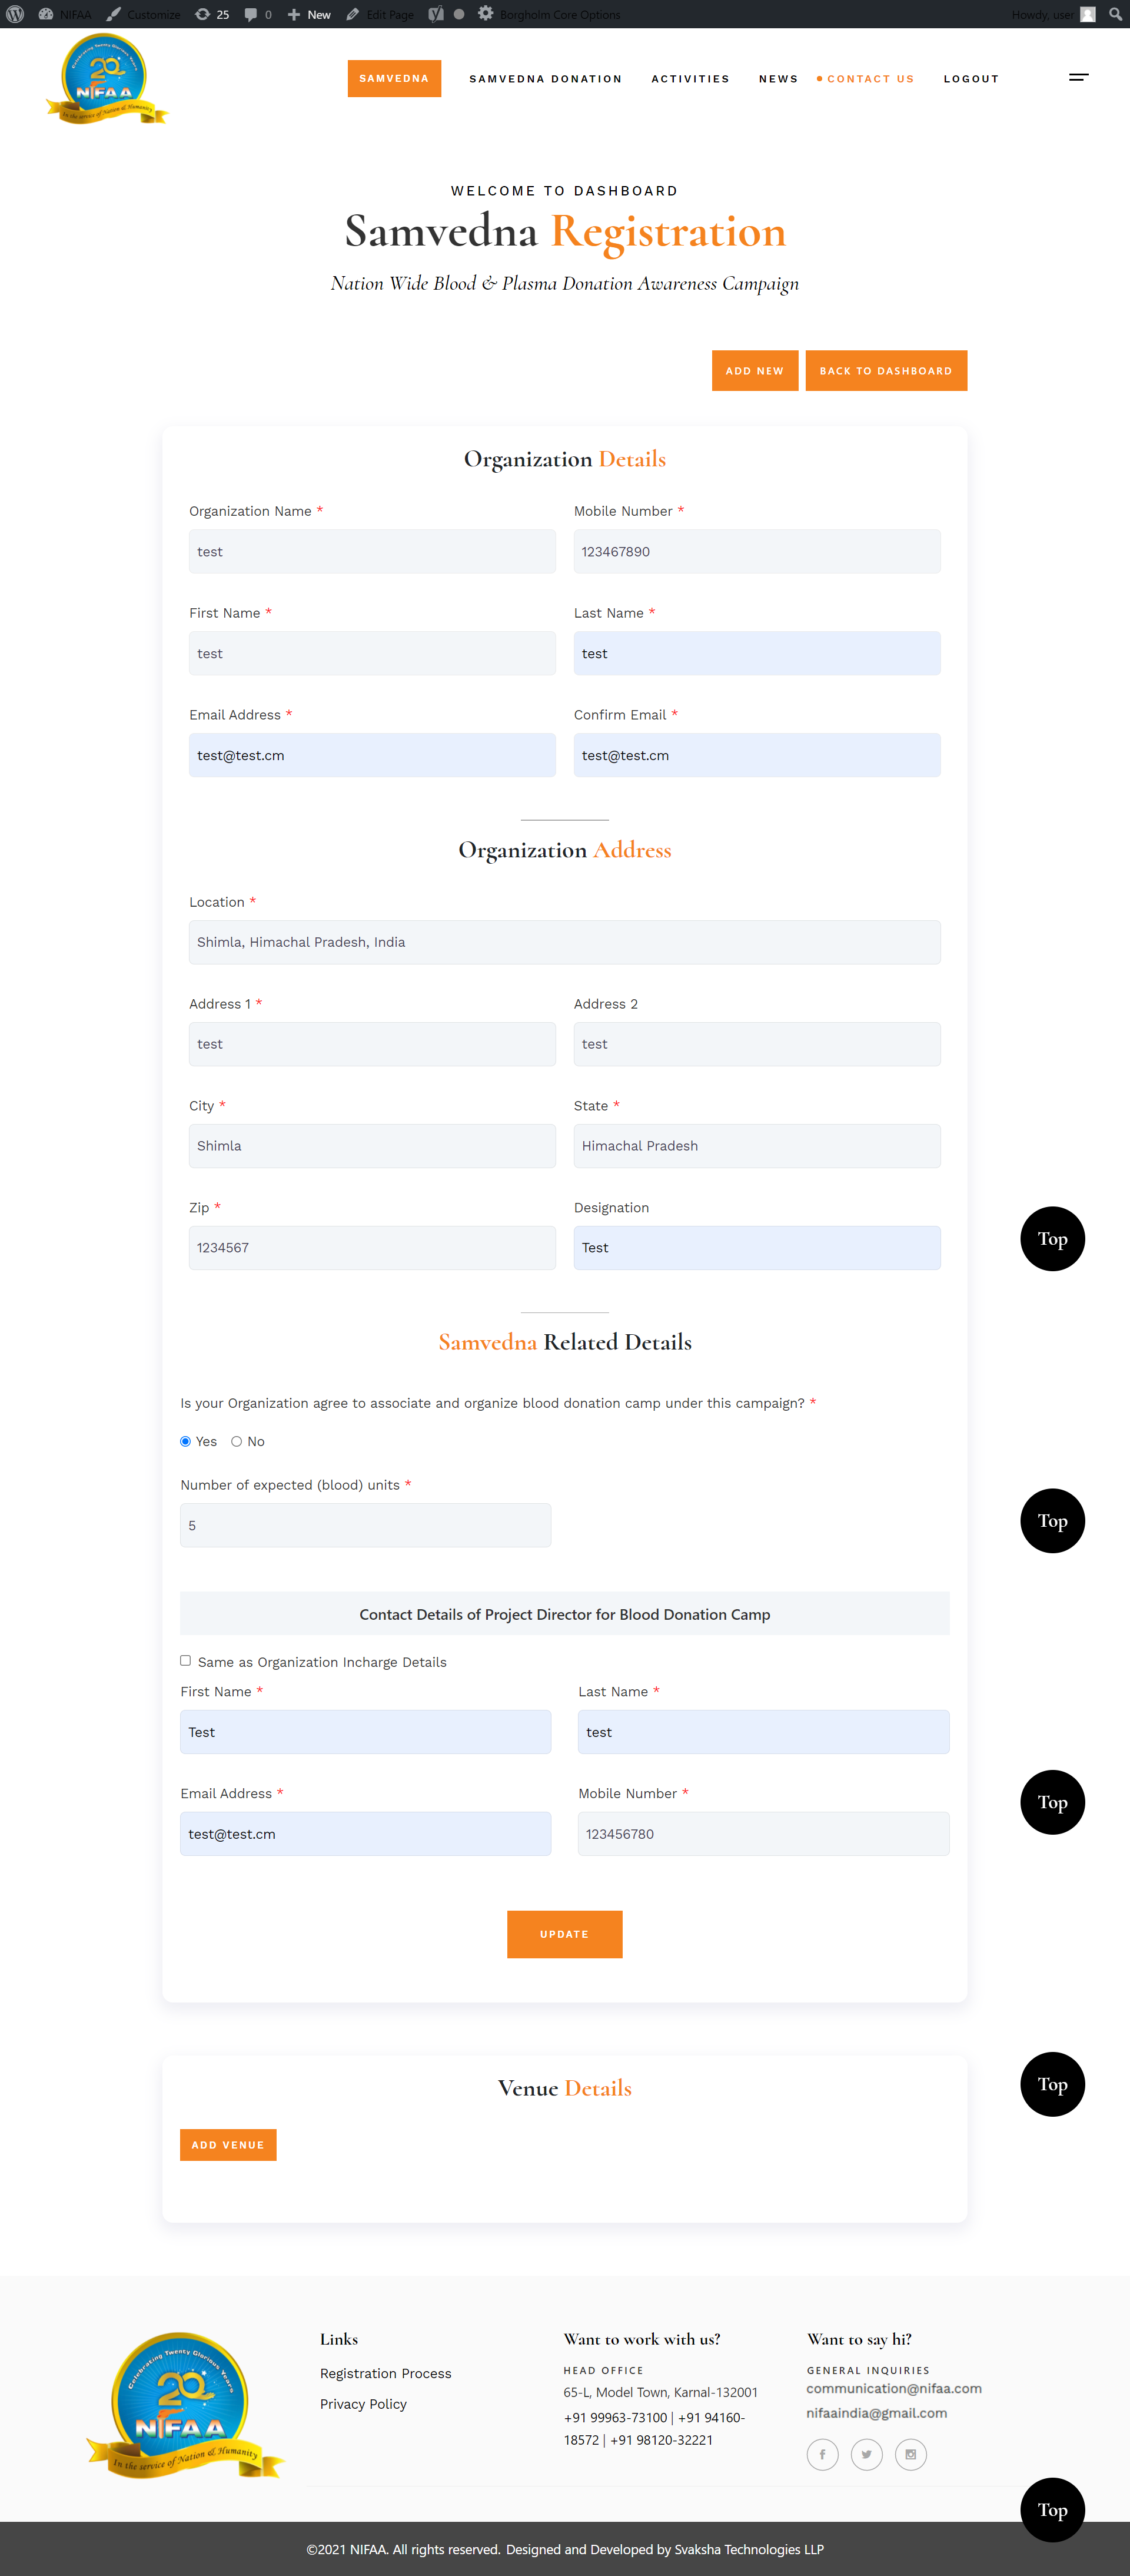Expand the NIFAA site menu in admin bar
Image resolution: width=1130 pixels, height=2576 pixels.
(65, 14)
